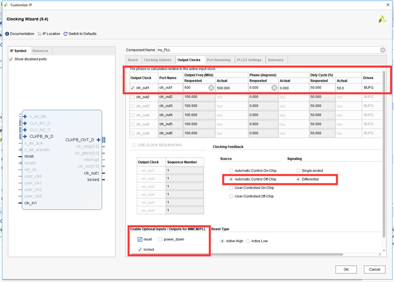Uncheck the clk_out1 output clock checkbox
This screenshot has width=394, height=282.
coord(132,88)
